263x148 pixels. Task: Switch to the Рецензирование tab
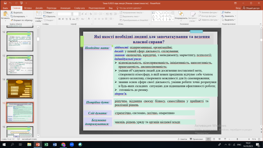click(97, 8)
